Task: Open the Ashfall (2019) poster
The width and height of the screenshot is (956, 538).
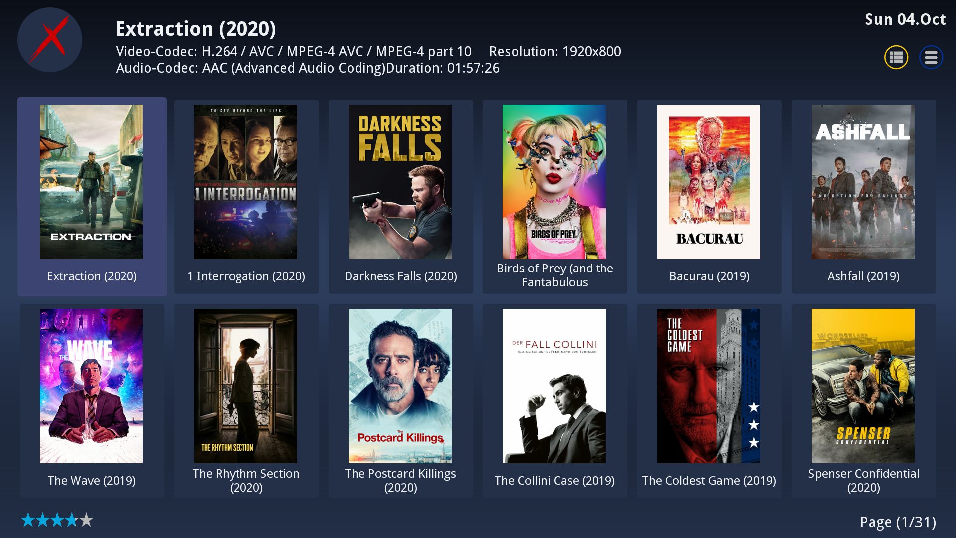Action: [x=863, y=182]
